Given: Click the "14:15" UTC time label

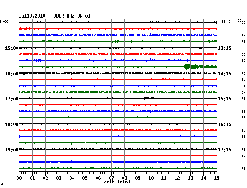Looking at the screenshot, I should pos(225,74).
